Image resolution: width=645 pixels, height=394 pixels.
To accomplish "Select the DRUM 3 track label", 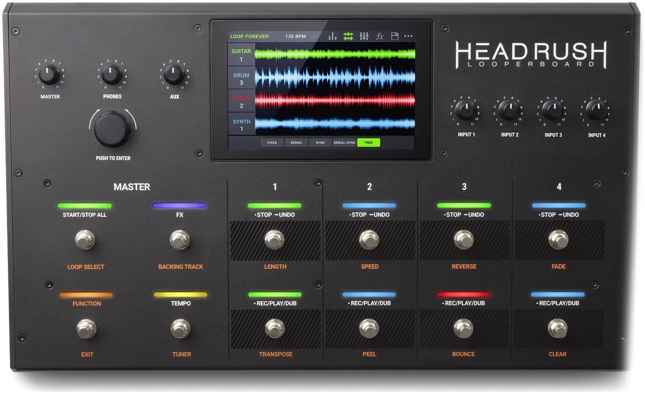I will [x=241, y=79].
